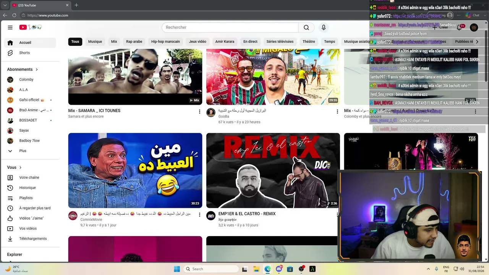489x275 pixels.
Task: Open Vidéos "J'aime" liked videos
Action: pyautogui.click(x=30, y=218)
